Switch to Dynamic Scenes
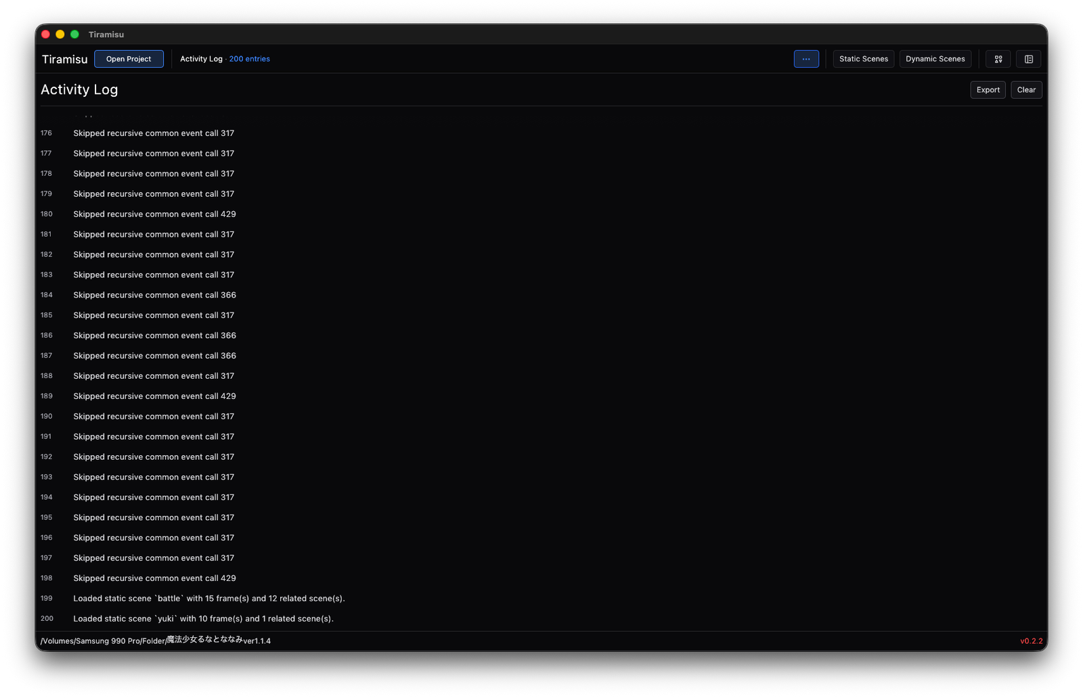This screenshot has height=698, width=1083. pos(935,59)
